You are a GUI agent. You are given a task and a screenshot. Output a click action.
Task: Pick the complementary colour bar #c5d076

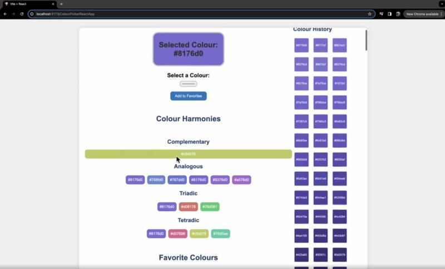(188, 154)
